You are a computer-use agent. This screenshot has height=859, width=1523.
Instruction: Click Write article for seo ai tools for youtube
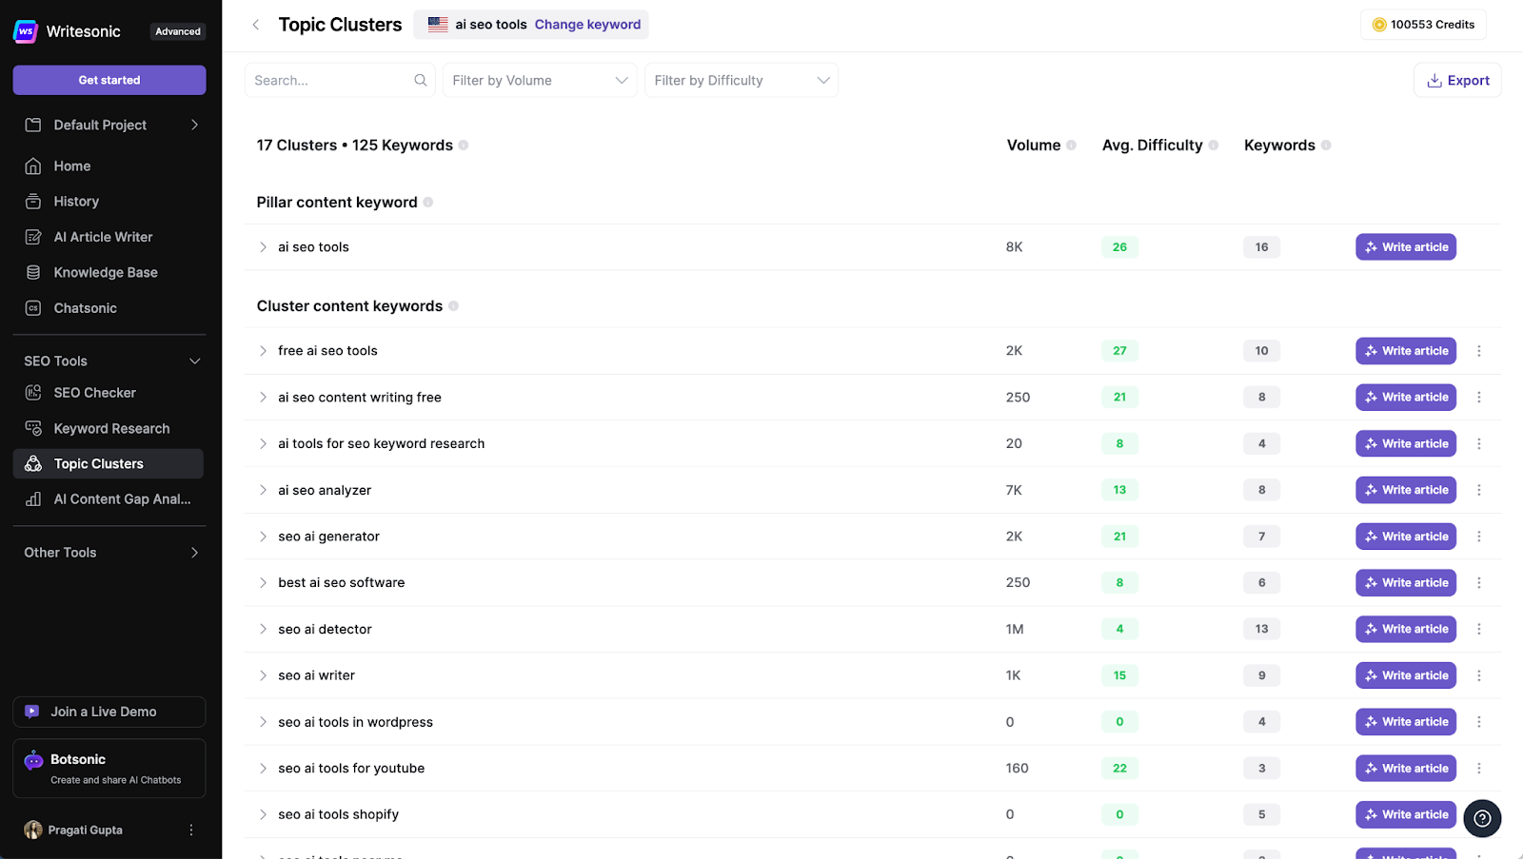click(x=1406, y=769)
